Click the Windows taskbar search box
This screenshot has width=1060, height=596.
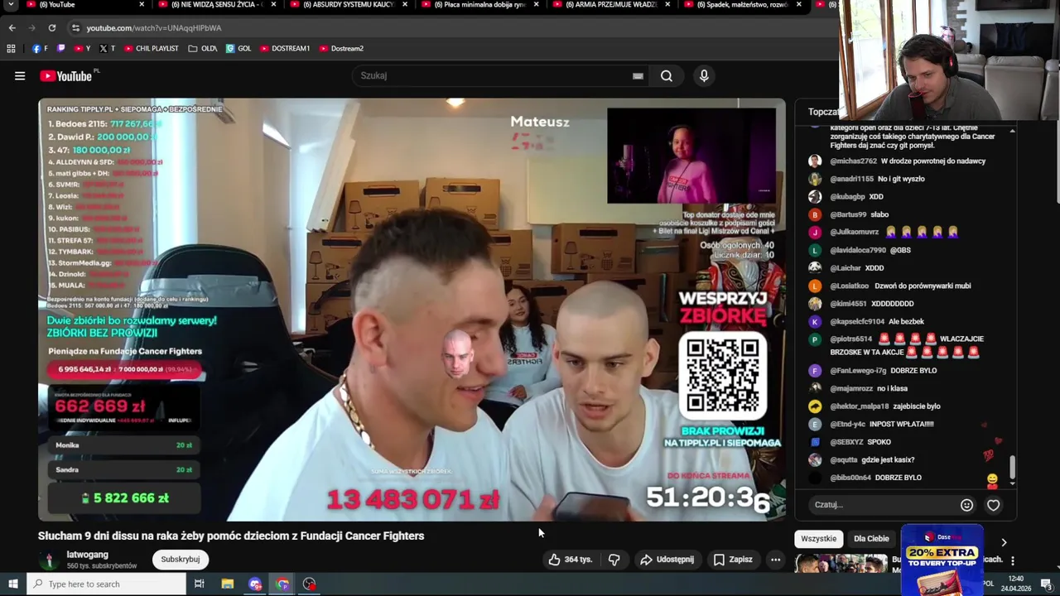click(x=106, y=584)
